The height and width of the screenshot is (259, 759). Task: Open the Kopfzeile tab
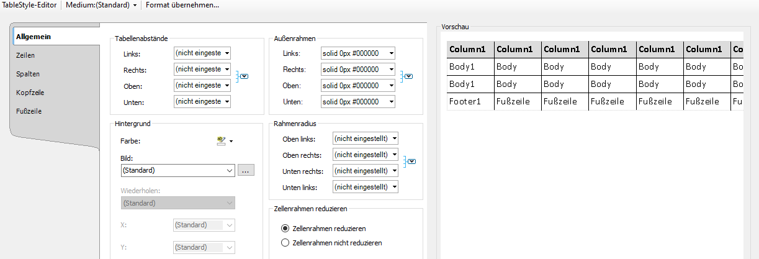pos(30,93)
